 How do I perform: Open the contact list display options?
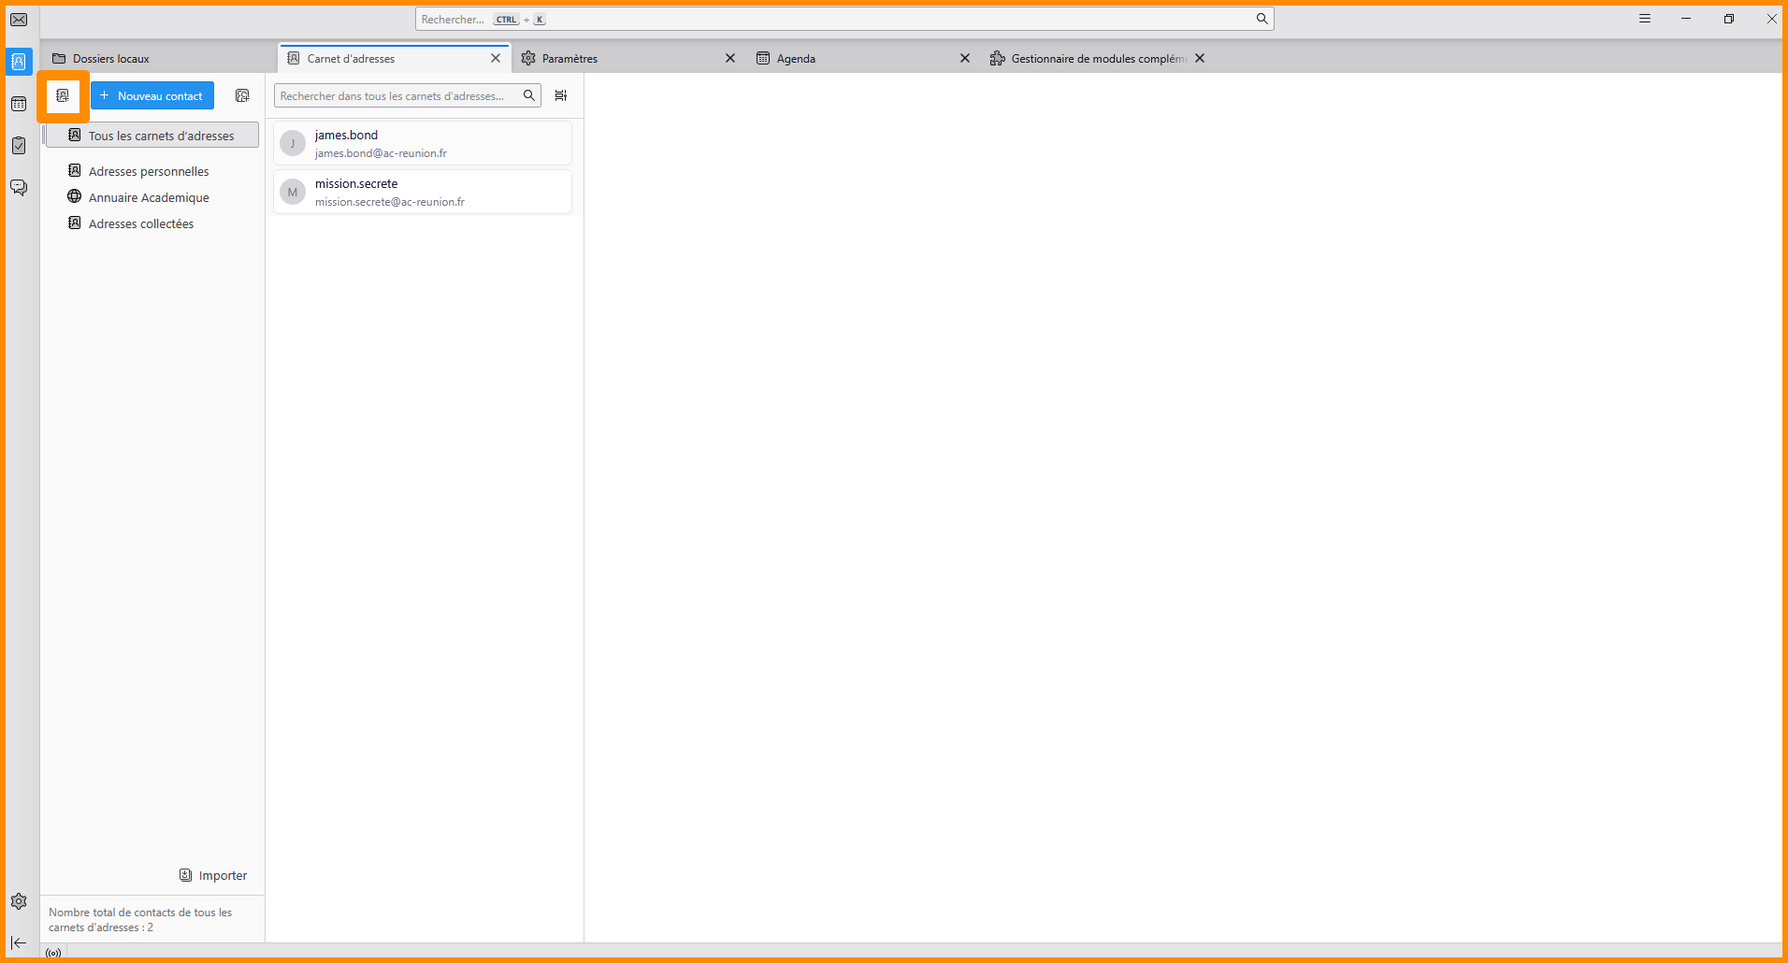click(x=561, y=95)
